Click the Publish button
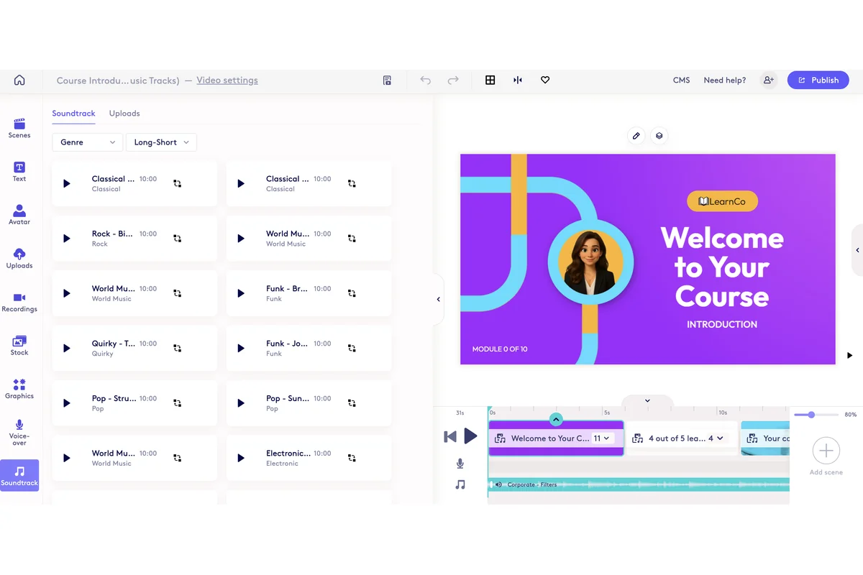This screenshot has width=863, height=575. click(x=818, y=80)
